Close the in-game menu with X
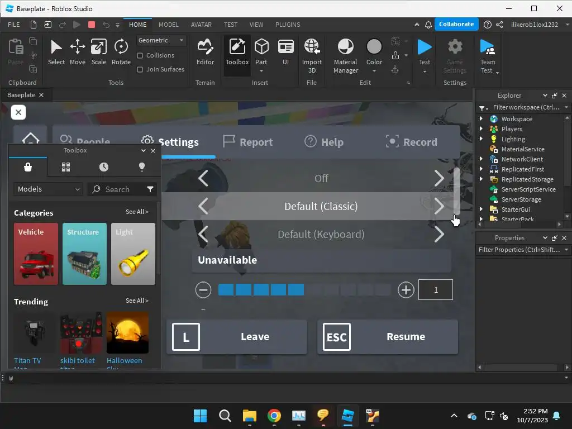 tap(18, 112)
